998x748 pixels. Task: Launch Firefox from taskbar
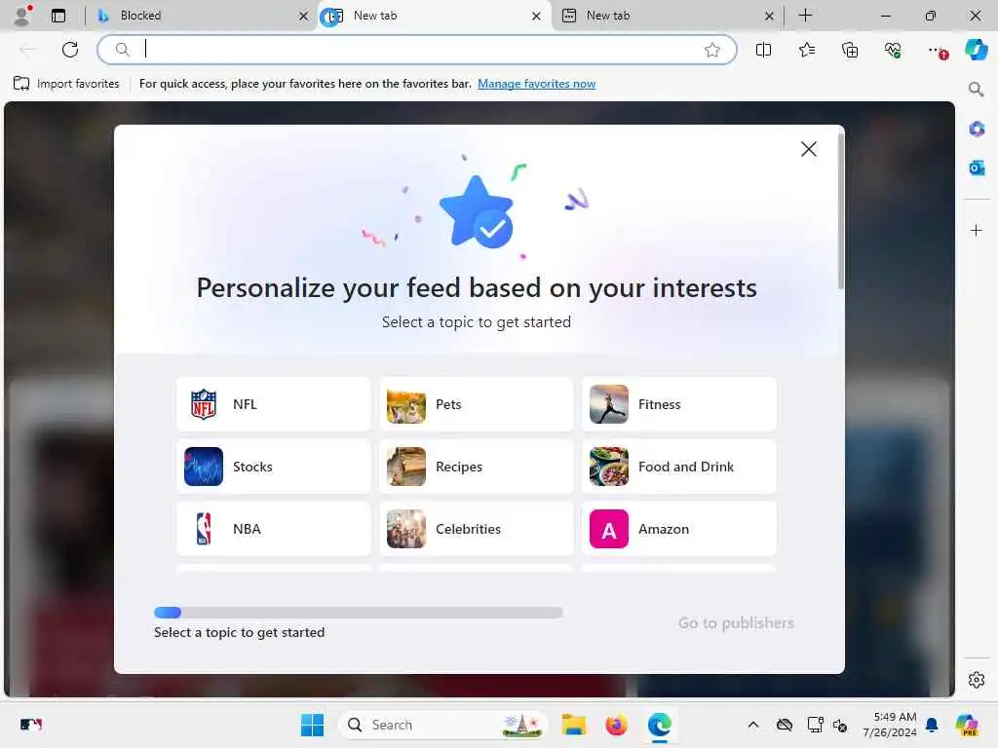pyautogui.click(x=616, y=725)
